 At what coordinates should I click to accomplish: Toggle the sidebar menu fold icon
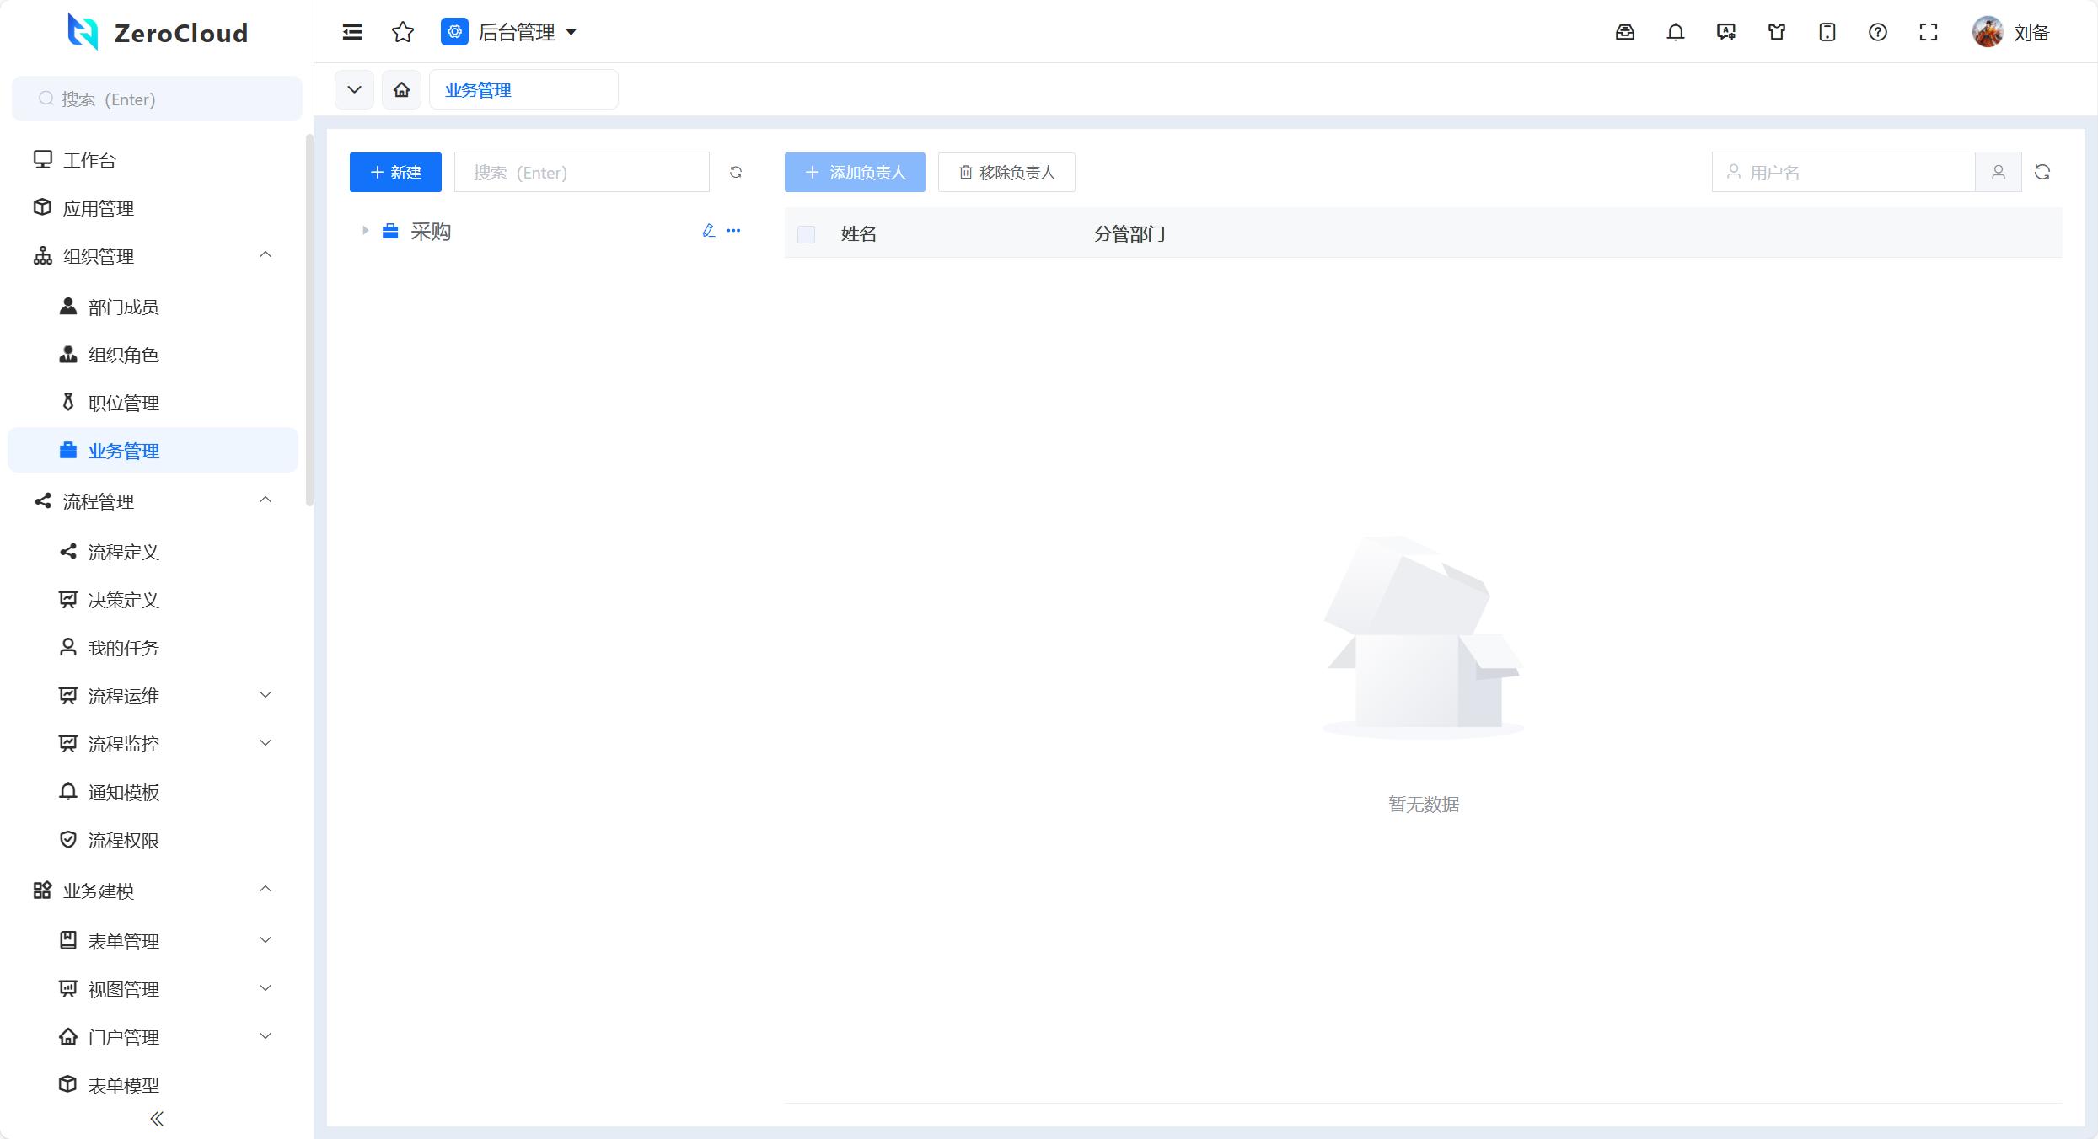pos(352,32)
